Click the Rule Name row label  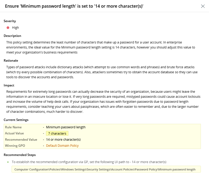[13, 127]
